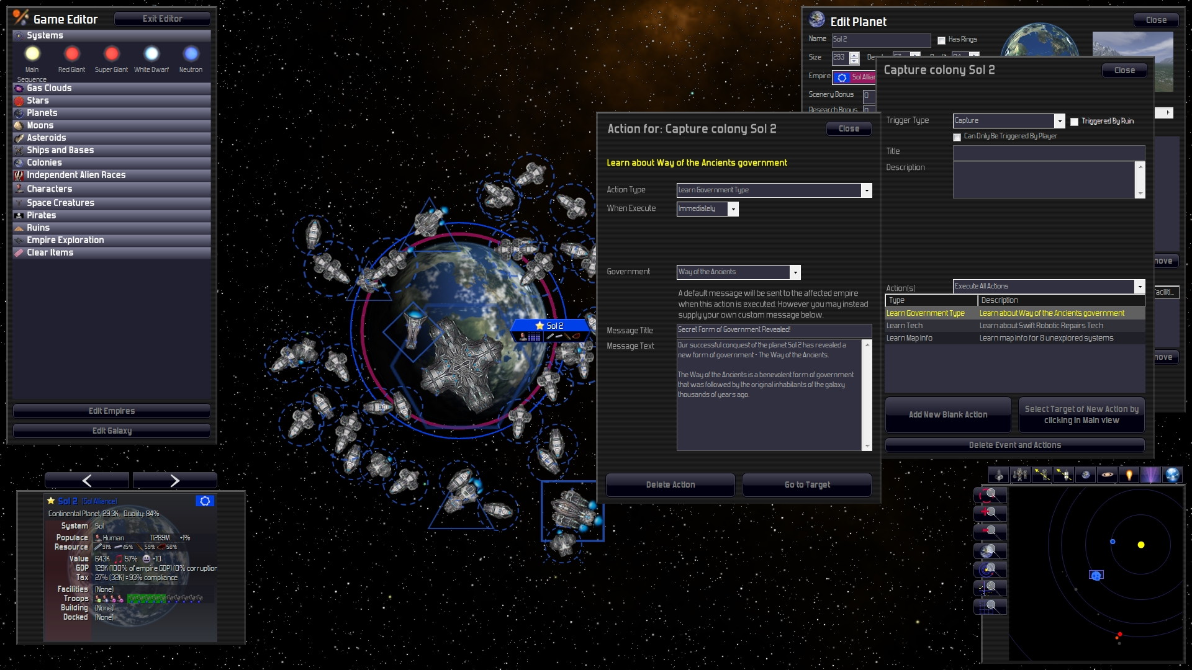Click the Empire Exploration icon
Image resolution: width=1192 pixels, height=670 pixels.
(x=19, y=239)
